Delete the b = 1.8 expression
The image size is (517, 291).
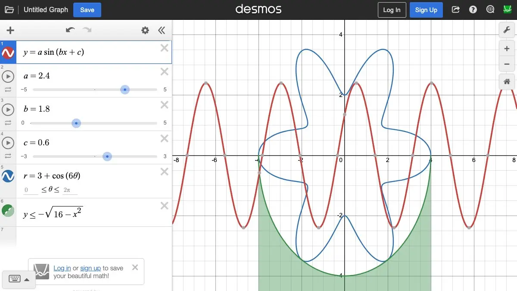point(164,105)
